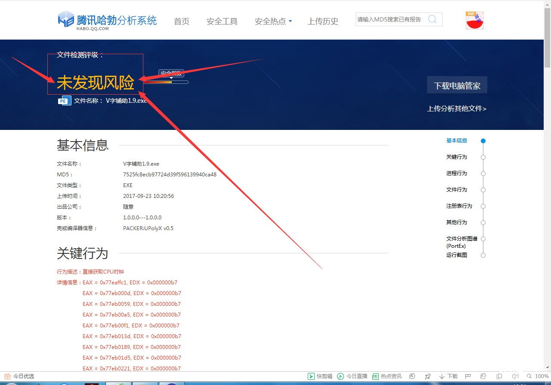Toggle the browser sound mute icon
This screenshot has width=551, height=385.
tap(515, 376)
